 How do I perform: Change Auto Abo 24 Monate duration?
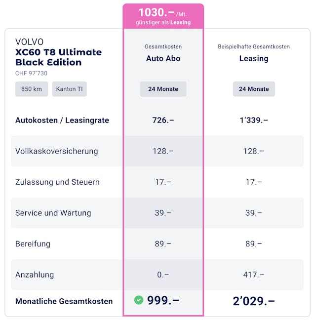click(x=163, y=89)
